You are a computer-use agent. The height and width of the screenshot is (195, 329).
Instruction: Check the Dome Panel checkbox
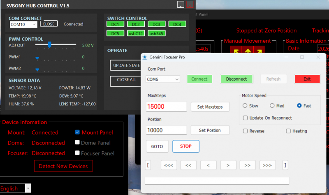coord(77,142)
